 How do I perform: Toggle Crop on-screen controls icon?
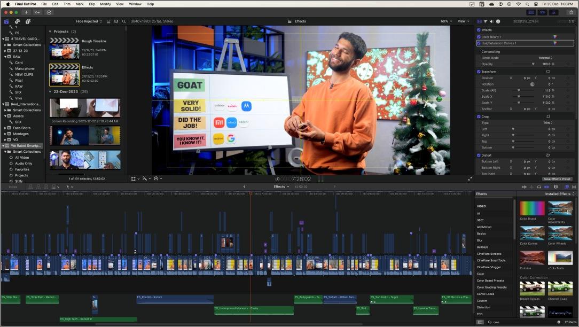click(x=548, y=116)
